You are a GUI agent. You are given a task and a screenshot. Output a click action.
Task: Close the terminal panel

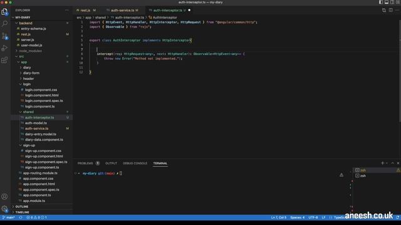coord(398,163)
